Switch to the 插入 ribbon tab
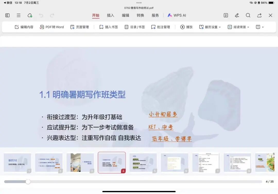Image resolution: width=278 pixels, height=194 pixels. coord(110,15)
